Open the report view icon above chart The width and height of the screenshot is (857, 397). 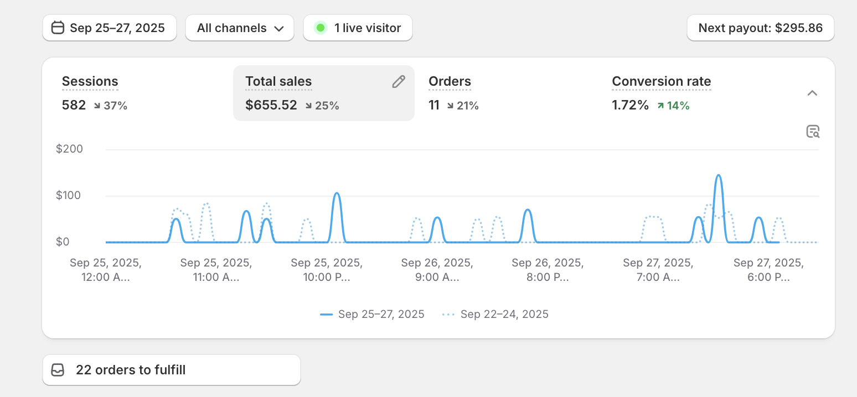point(812,132)
